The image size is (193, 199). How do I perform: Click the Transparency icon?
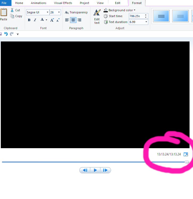[x=67, y=12]
